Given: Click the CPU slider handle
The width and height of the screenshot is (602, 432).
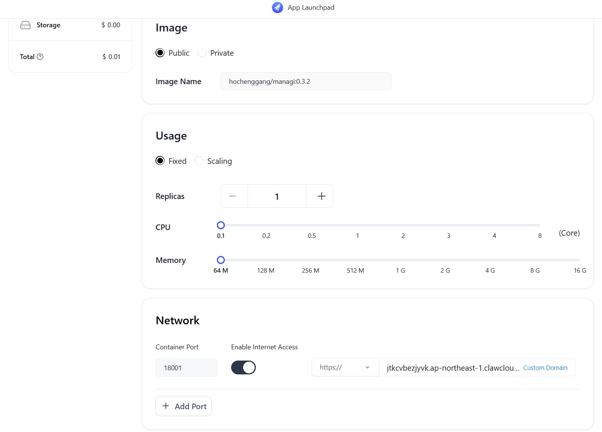Looking at the screenshot, I should 221,225.
